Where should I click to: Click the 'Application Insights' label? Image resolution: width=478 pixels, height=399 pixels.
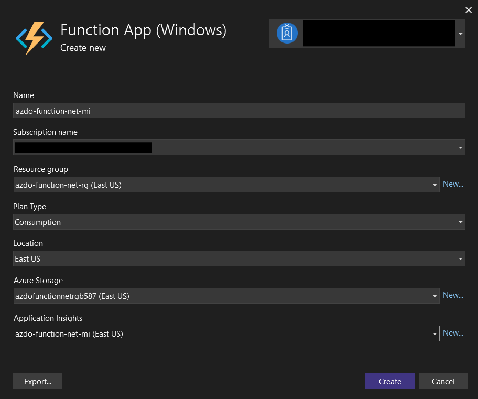tap(48, 318)
